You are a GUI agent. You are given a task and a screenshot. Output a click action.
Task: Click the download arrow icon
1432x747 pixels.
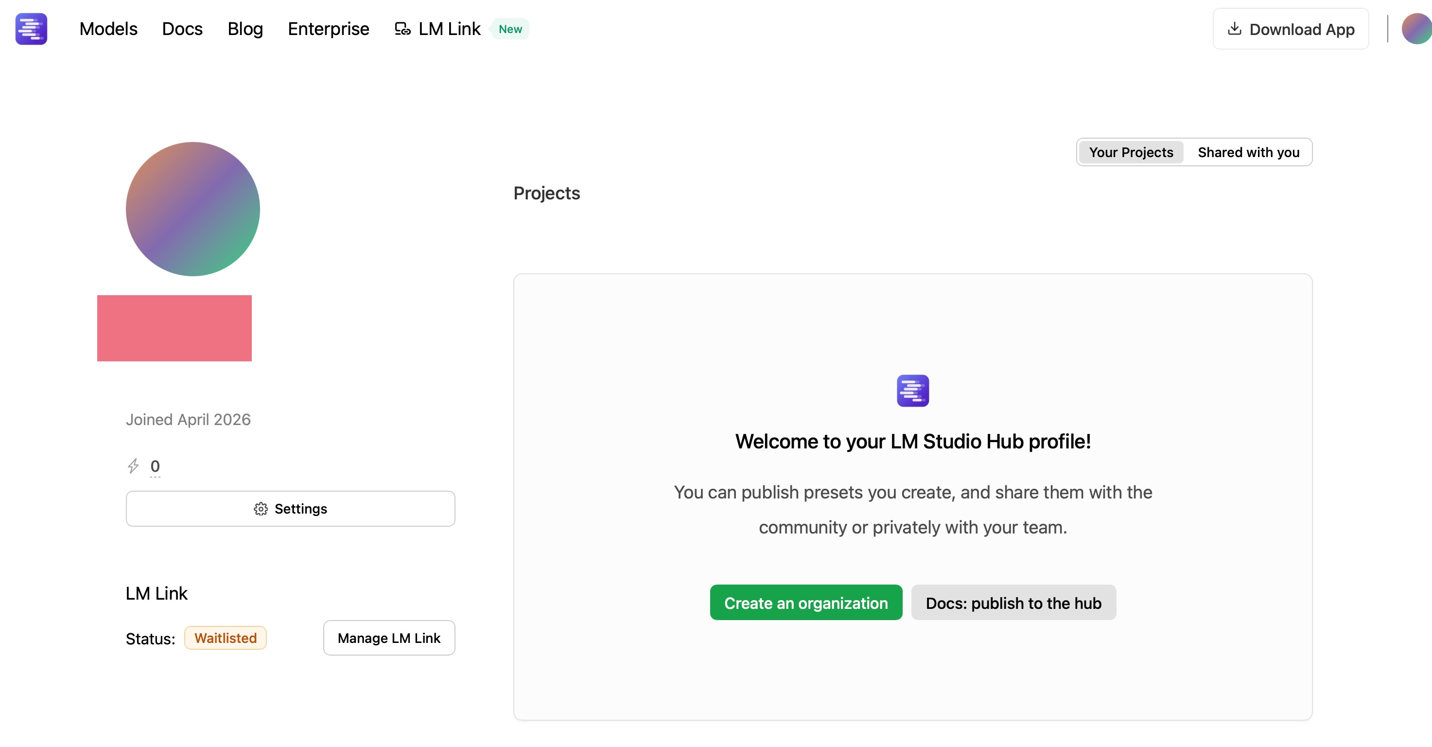coord(1234,29)
